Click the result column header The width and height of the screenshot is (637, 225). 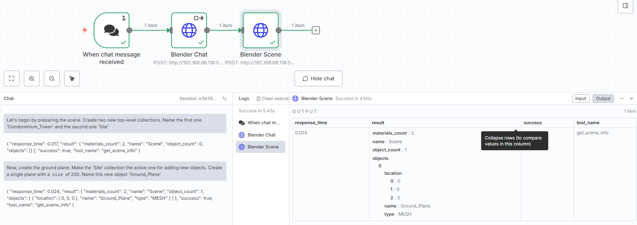click(445, 123)
